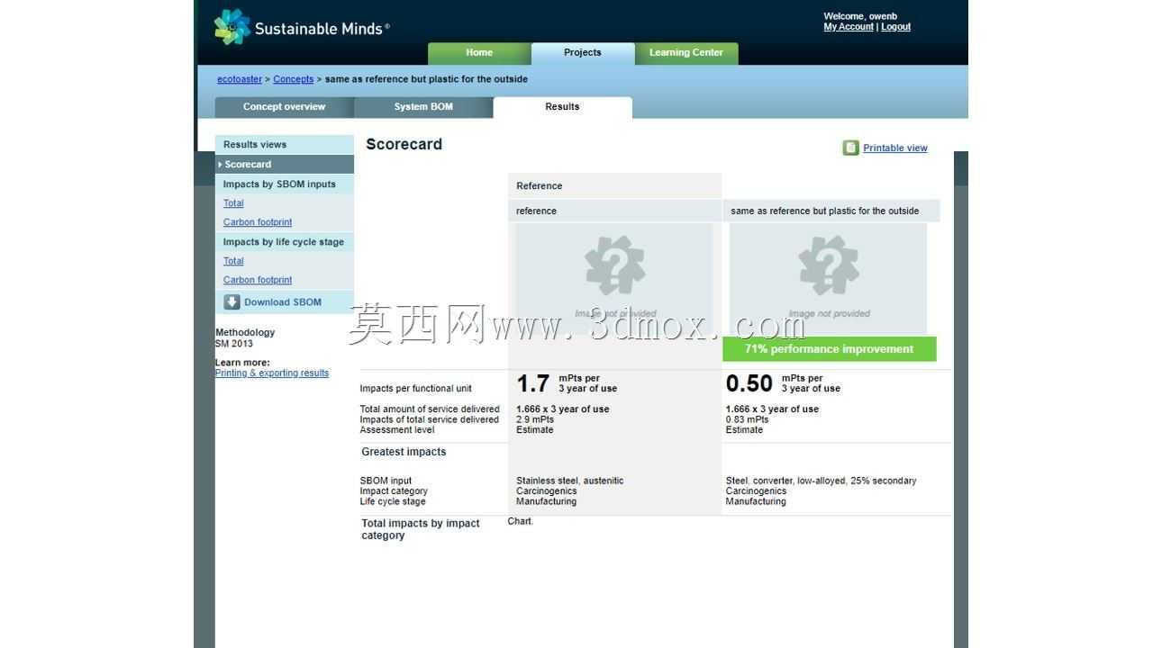Click the Download SBOM button
The image size is (1153, 648).
285,302
